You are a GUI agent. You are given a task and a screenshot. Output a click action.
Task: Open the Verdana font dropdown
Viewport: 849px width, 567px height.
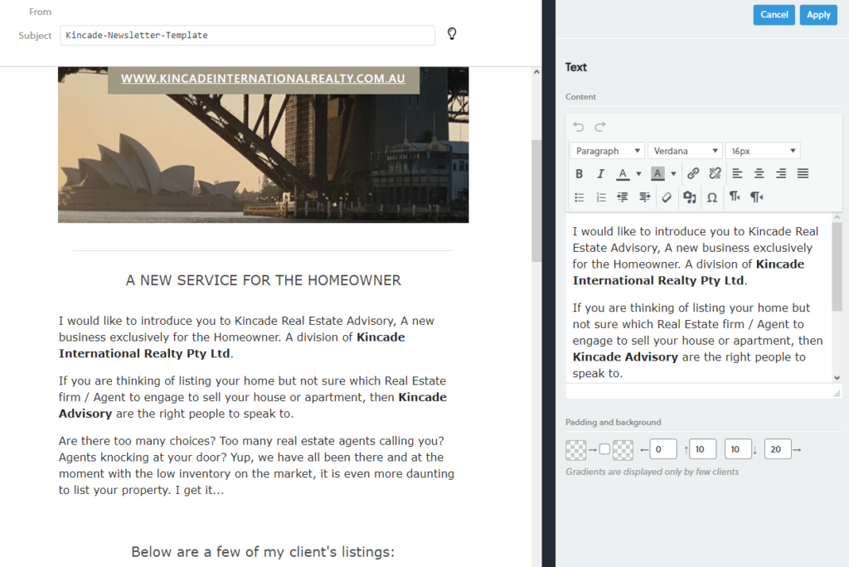coord(685,151)
